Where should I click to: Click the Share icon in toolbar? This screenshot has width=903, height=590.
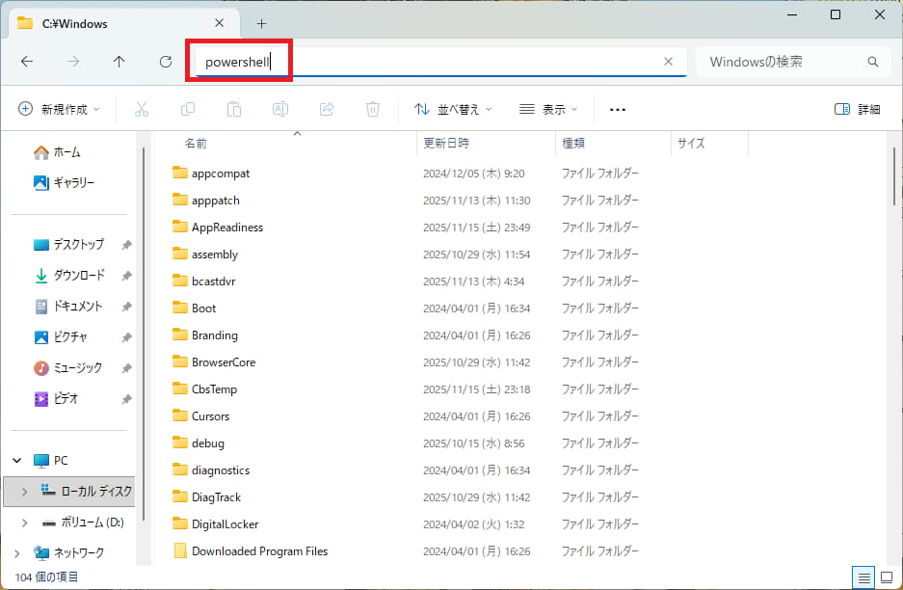[327, 109]
